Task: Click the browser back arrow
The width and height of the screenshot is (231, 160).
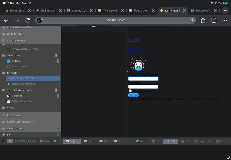Action: (x=6, y=20)
